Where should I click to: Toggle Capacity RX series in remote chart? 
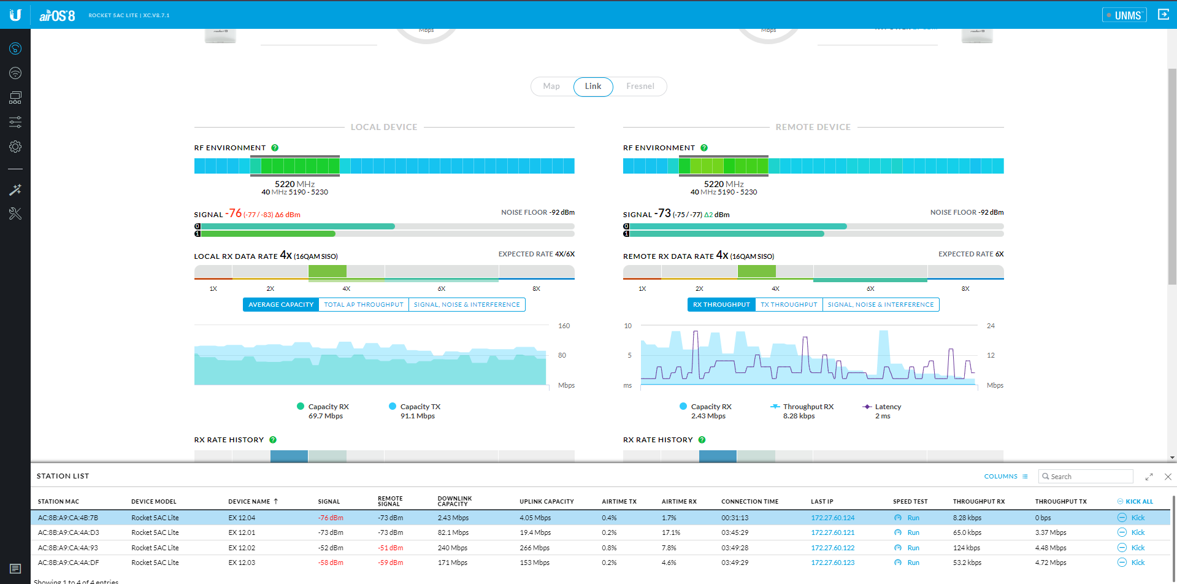click(705, 411)
